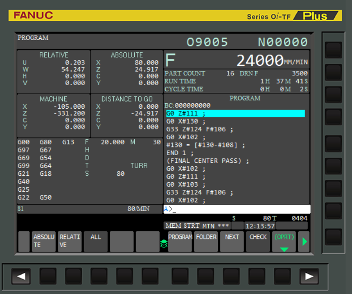The height and width of the screenshot is (294, 352).
Task: Select the highlighted G0 Z#111 program block
Action: [x=235, y=114]
